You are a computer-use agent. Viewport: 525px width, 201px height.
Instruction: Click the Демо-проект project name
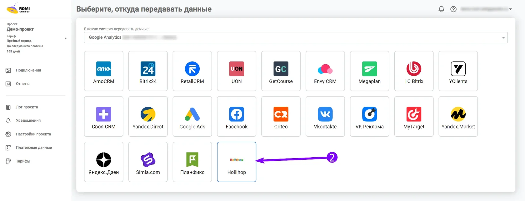(x=20, y=29)
